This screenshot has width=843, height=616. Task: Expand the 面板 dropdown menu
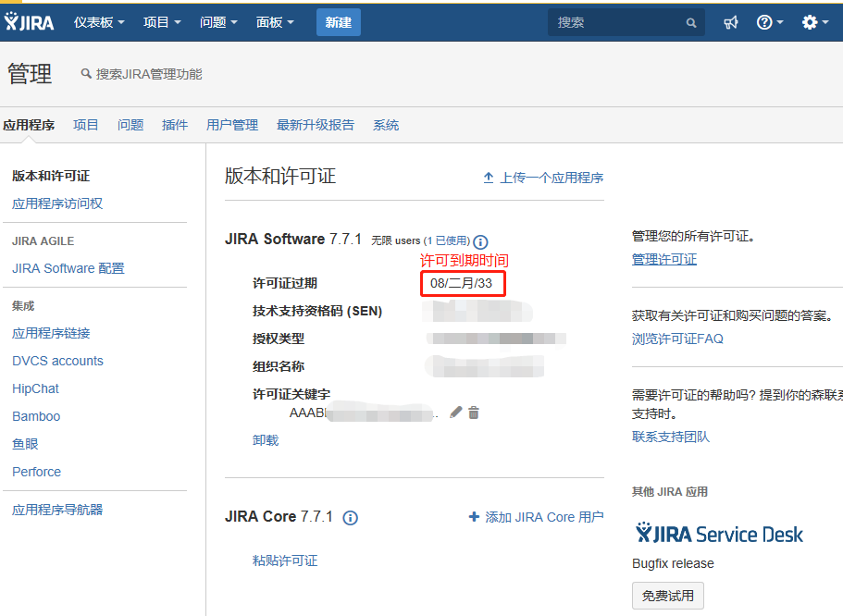tap(275, 22)
